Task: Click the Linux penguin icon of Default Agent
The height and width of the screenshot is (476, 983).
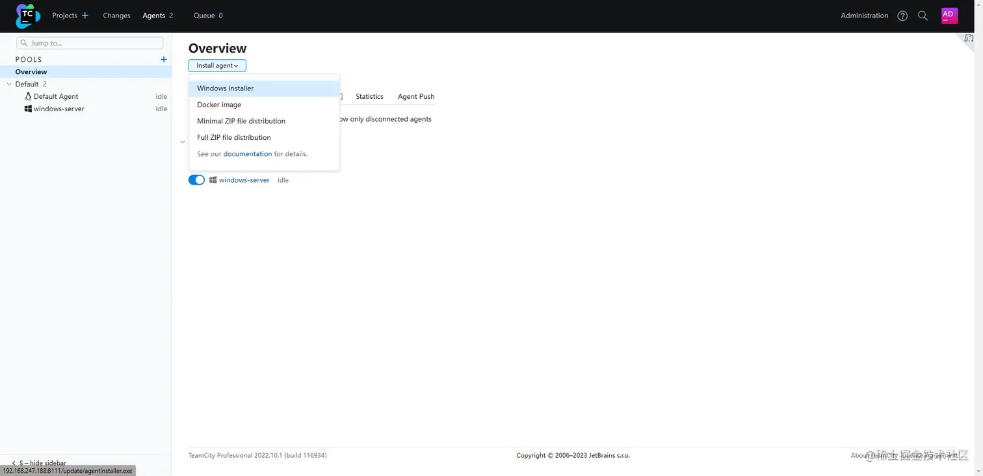Action: (x=28, y=96)
